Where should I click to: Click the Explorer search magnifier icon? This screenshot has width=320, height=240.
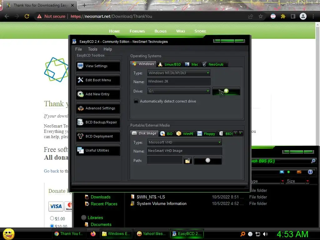click(313, 161)
